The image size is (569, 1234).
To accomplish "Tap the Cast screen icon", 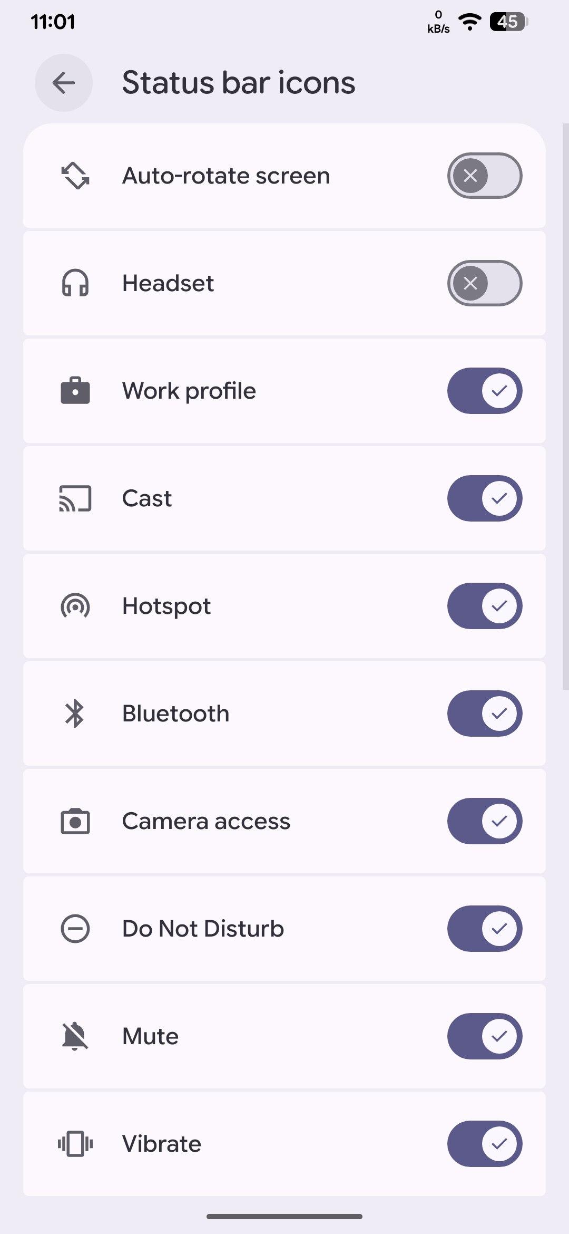I will tap(75, 498).
